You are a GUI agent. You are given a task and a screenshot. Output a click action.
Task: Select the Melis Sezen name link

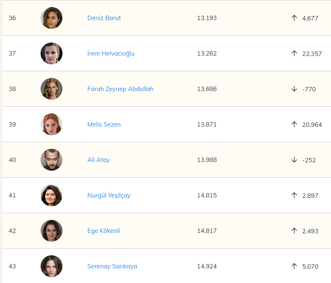pyautogui.click(x=104, y=124)
